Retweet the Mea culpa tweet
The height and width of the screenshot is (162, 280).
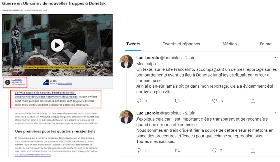point(177,101)
